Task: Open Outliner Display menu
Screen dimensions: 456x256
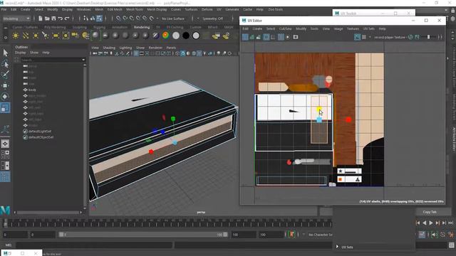Action: pos(21,53)
